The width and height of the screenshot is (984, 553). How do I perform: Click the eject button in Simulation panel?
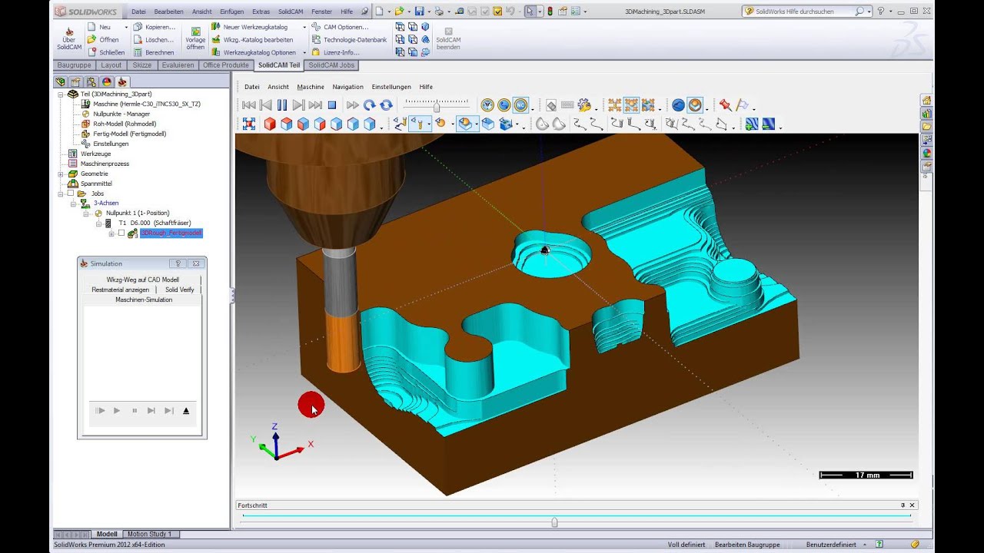[186, 411]
